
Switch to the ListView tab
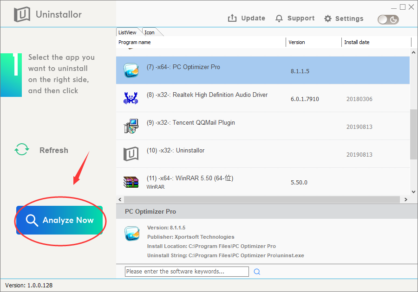tap(127, 32)
